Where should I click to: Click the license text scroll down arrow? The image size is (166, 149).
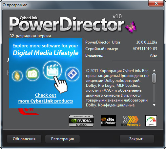pos(154,105)
